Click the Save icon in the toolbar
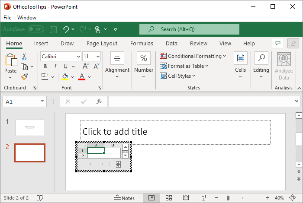This screenshot has width=303, height=203. coord(53,29)
